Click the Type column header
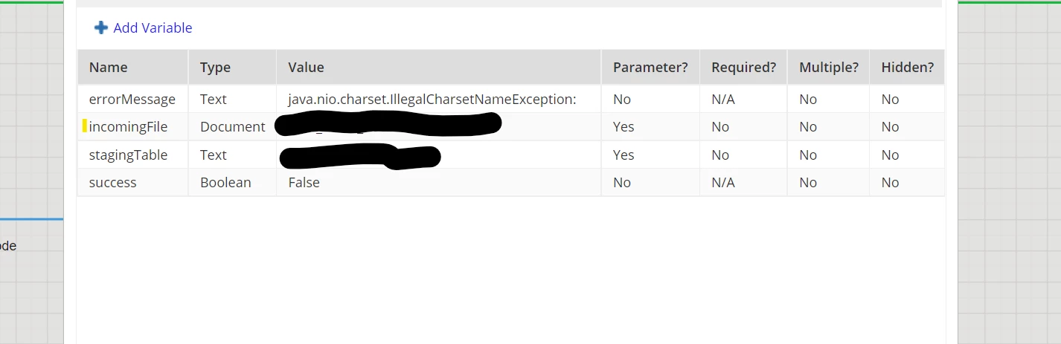Viewport: 1061px width, 344px height. (x=215, y=67)
